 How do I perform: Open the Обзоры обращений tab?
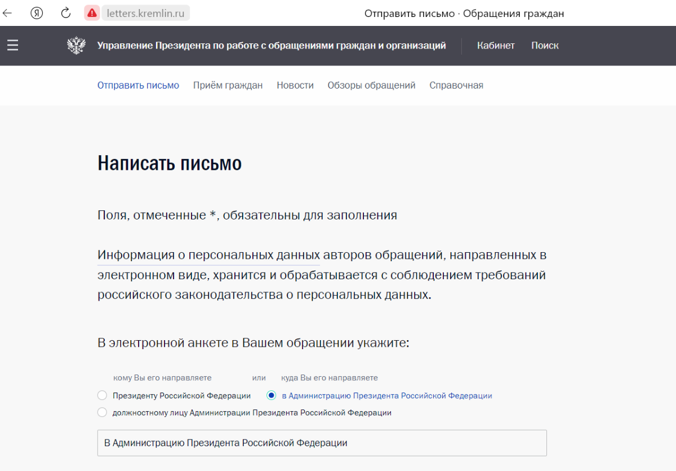click(371, 85)
